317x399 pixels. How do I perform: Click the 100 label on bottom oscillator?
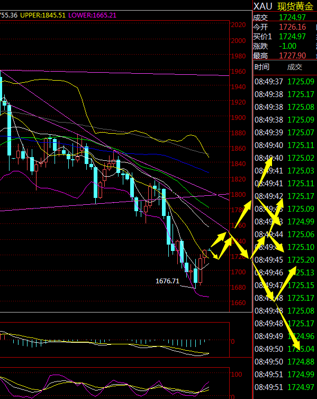[x=236, y=374]
